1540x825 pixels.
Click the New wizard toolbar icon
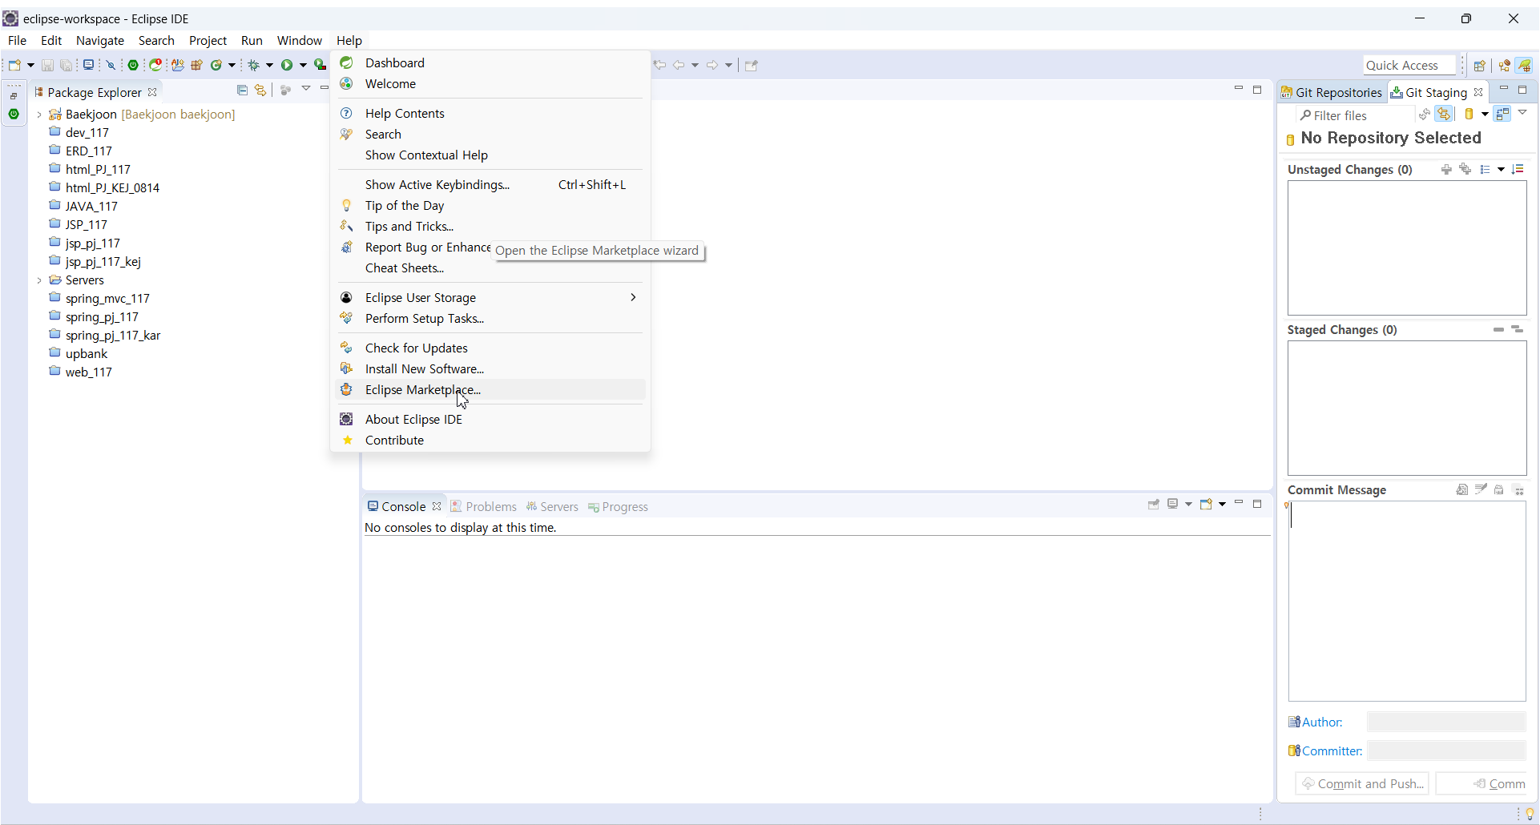[x=14, y=65]
